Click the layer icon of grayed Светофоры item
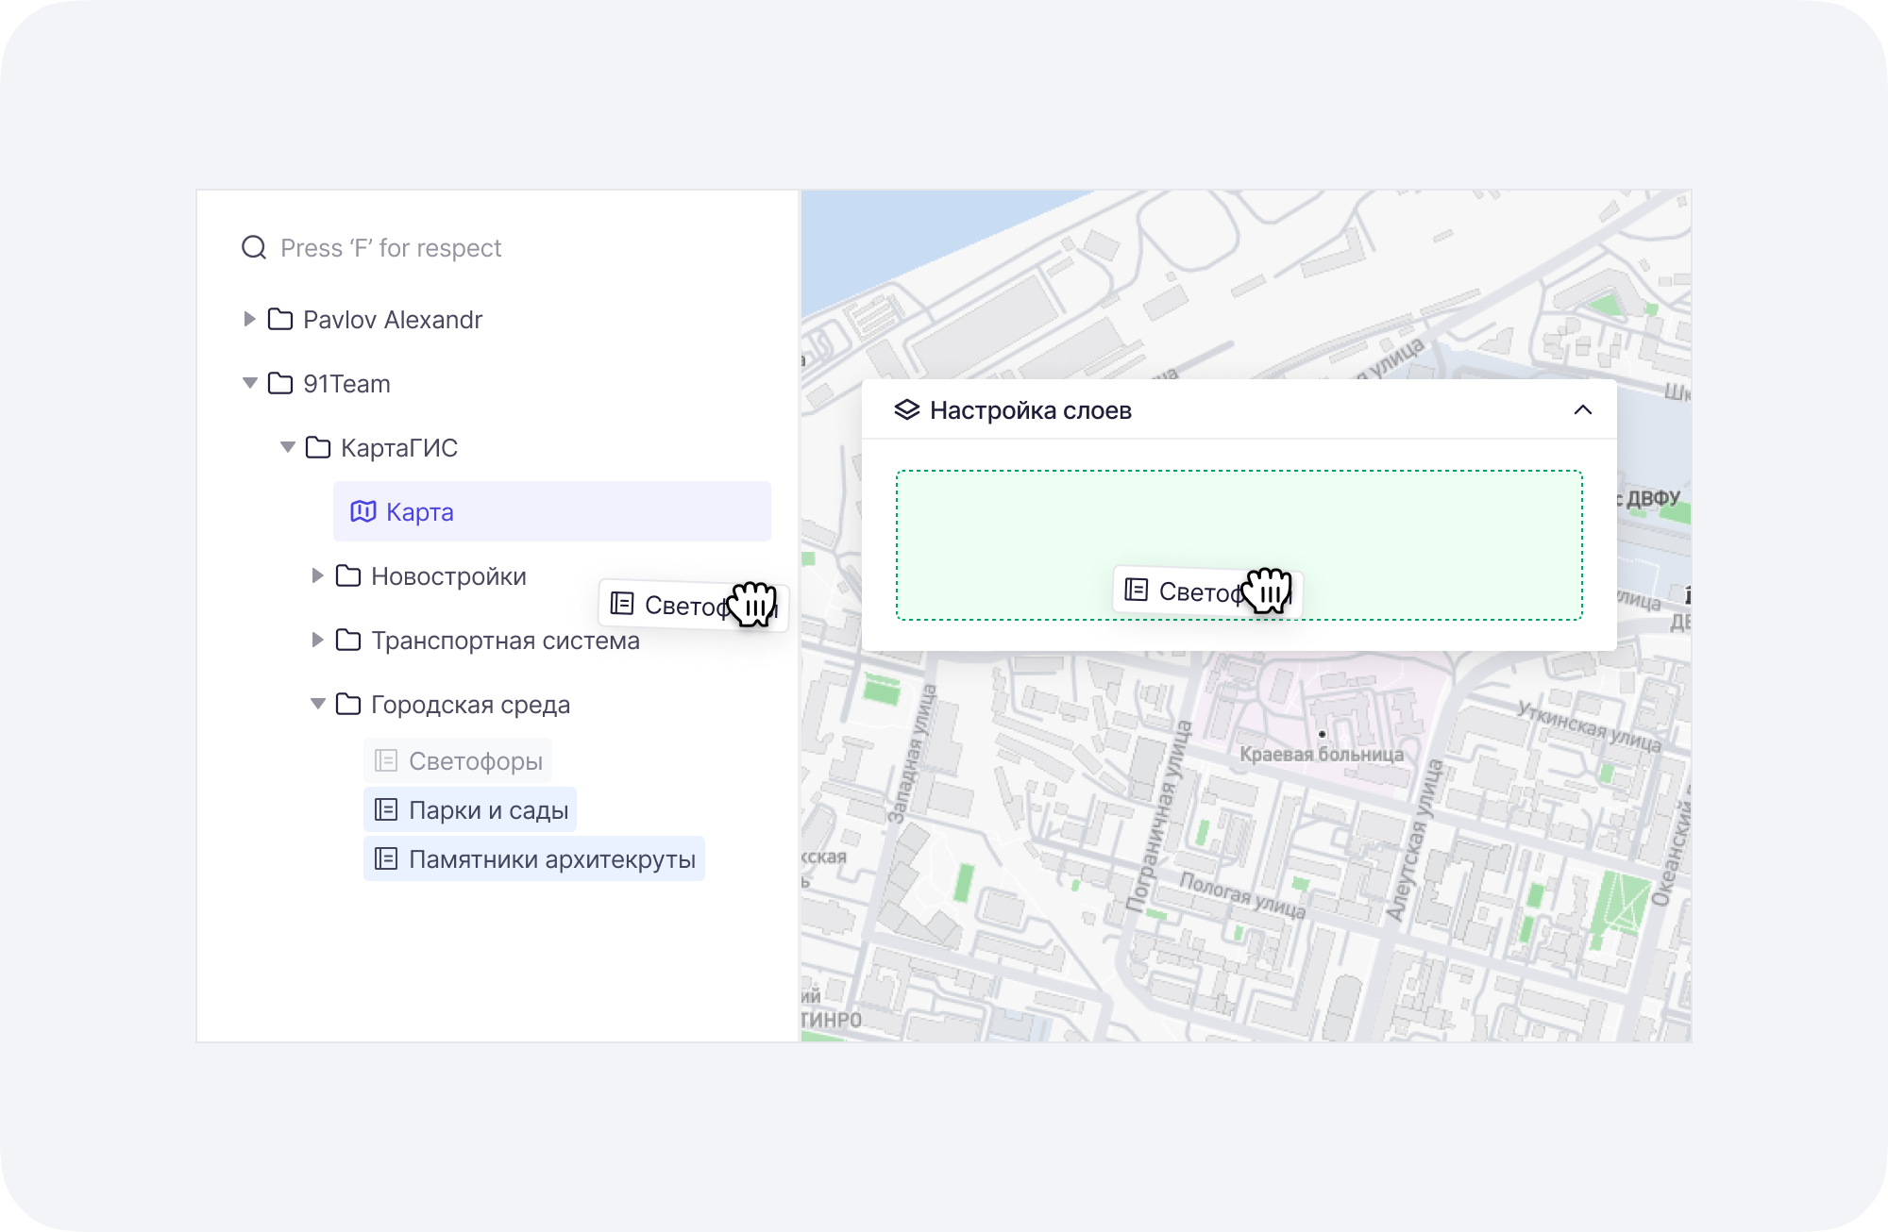This screenshot has width=1888, height=1232. coord(386,759)
